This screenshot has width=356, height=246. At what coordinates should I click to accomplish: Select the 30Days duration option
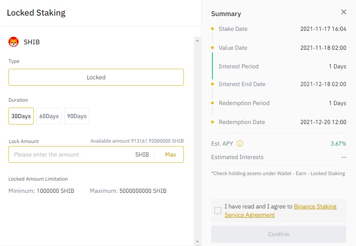click(21, 116)
